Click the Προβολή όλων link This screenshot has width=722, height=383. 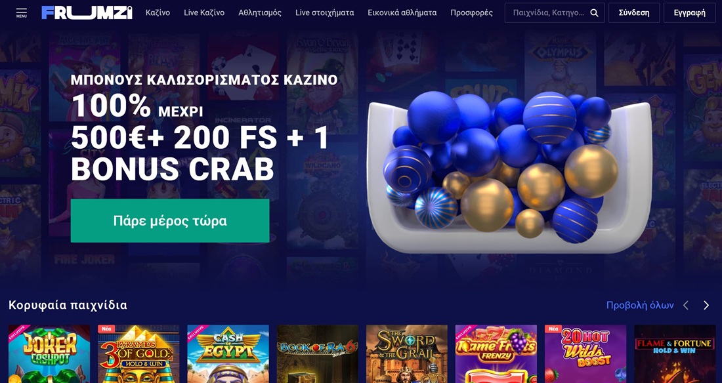(x=639, y=305)
